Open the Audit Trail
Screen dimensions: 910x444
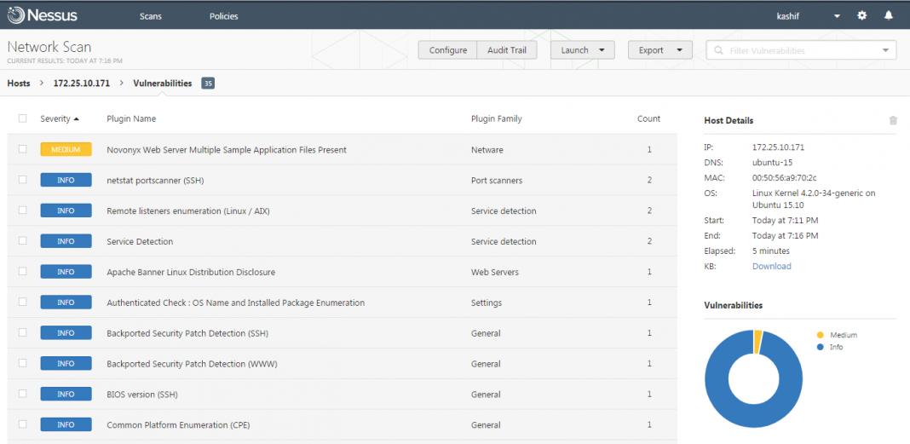[x=507, y=50]
